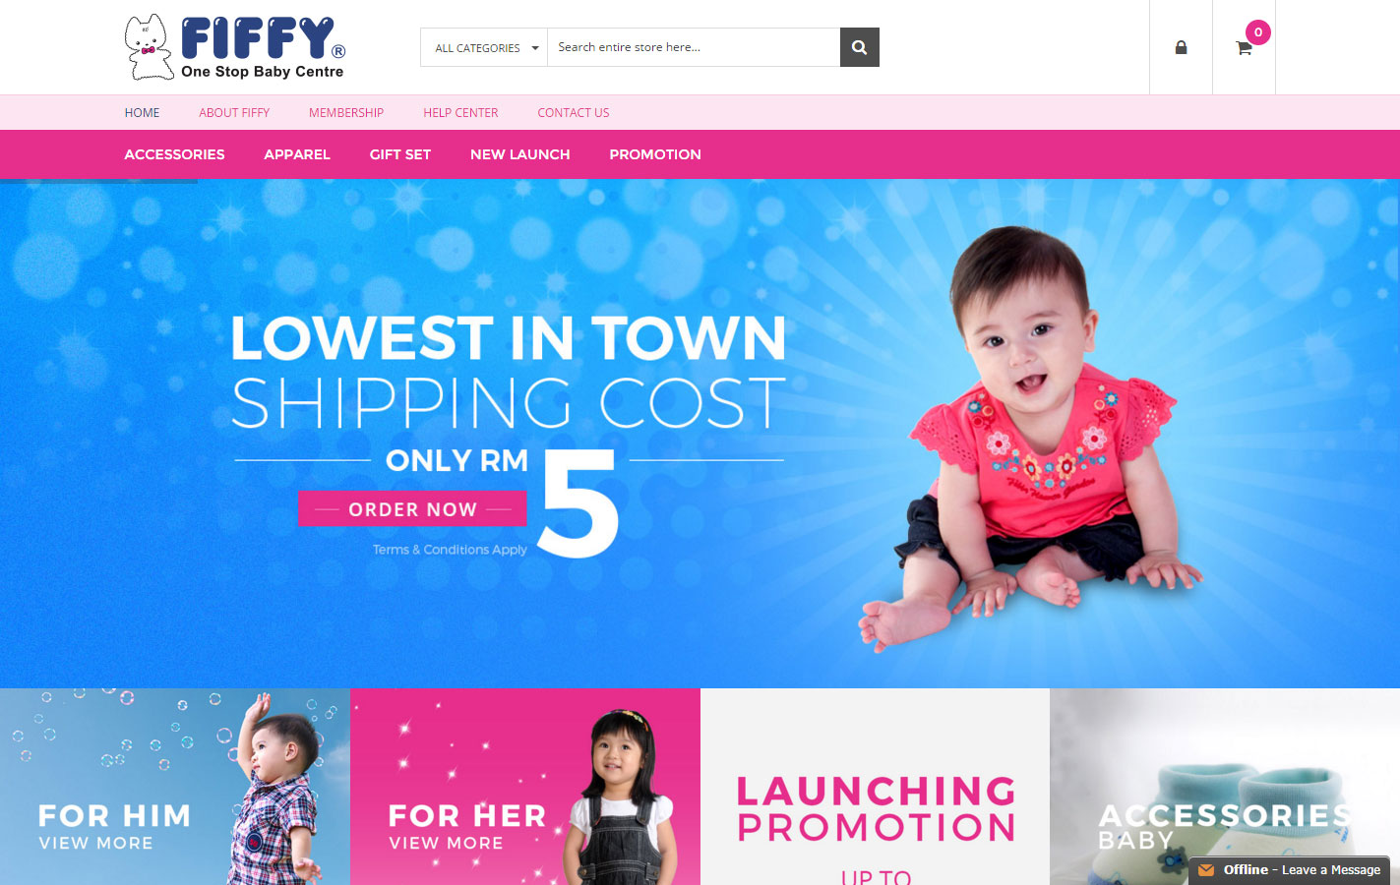Click the FIFFY logo
1400x885 pixels.
click(235, 47)
